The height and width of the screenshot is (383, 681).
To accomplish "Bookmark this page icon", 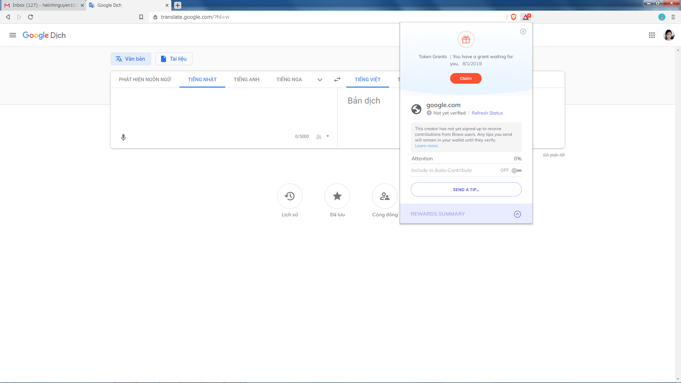I will (141, 17).
